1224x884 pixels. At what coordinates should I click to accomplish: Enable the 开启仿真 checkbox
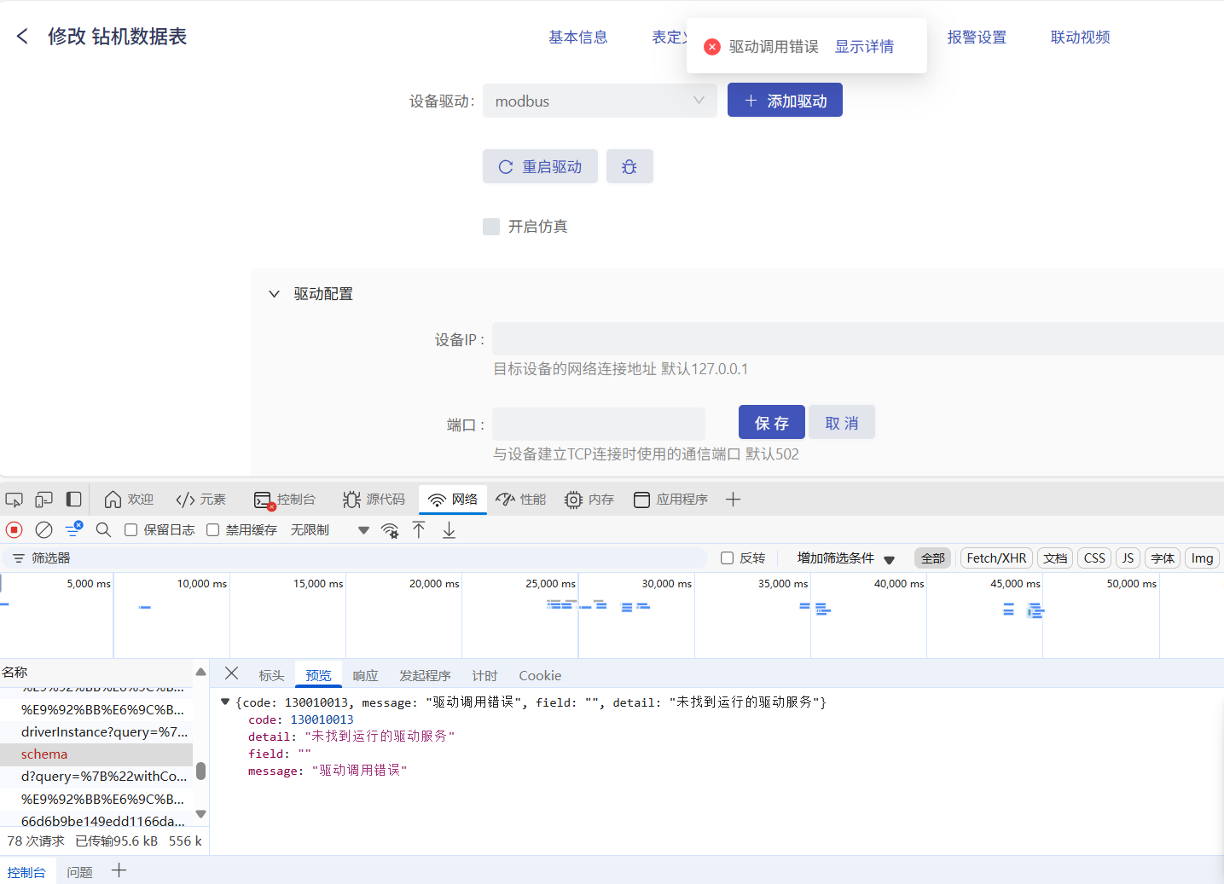tap(491, 227)
